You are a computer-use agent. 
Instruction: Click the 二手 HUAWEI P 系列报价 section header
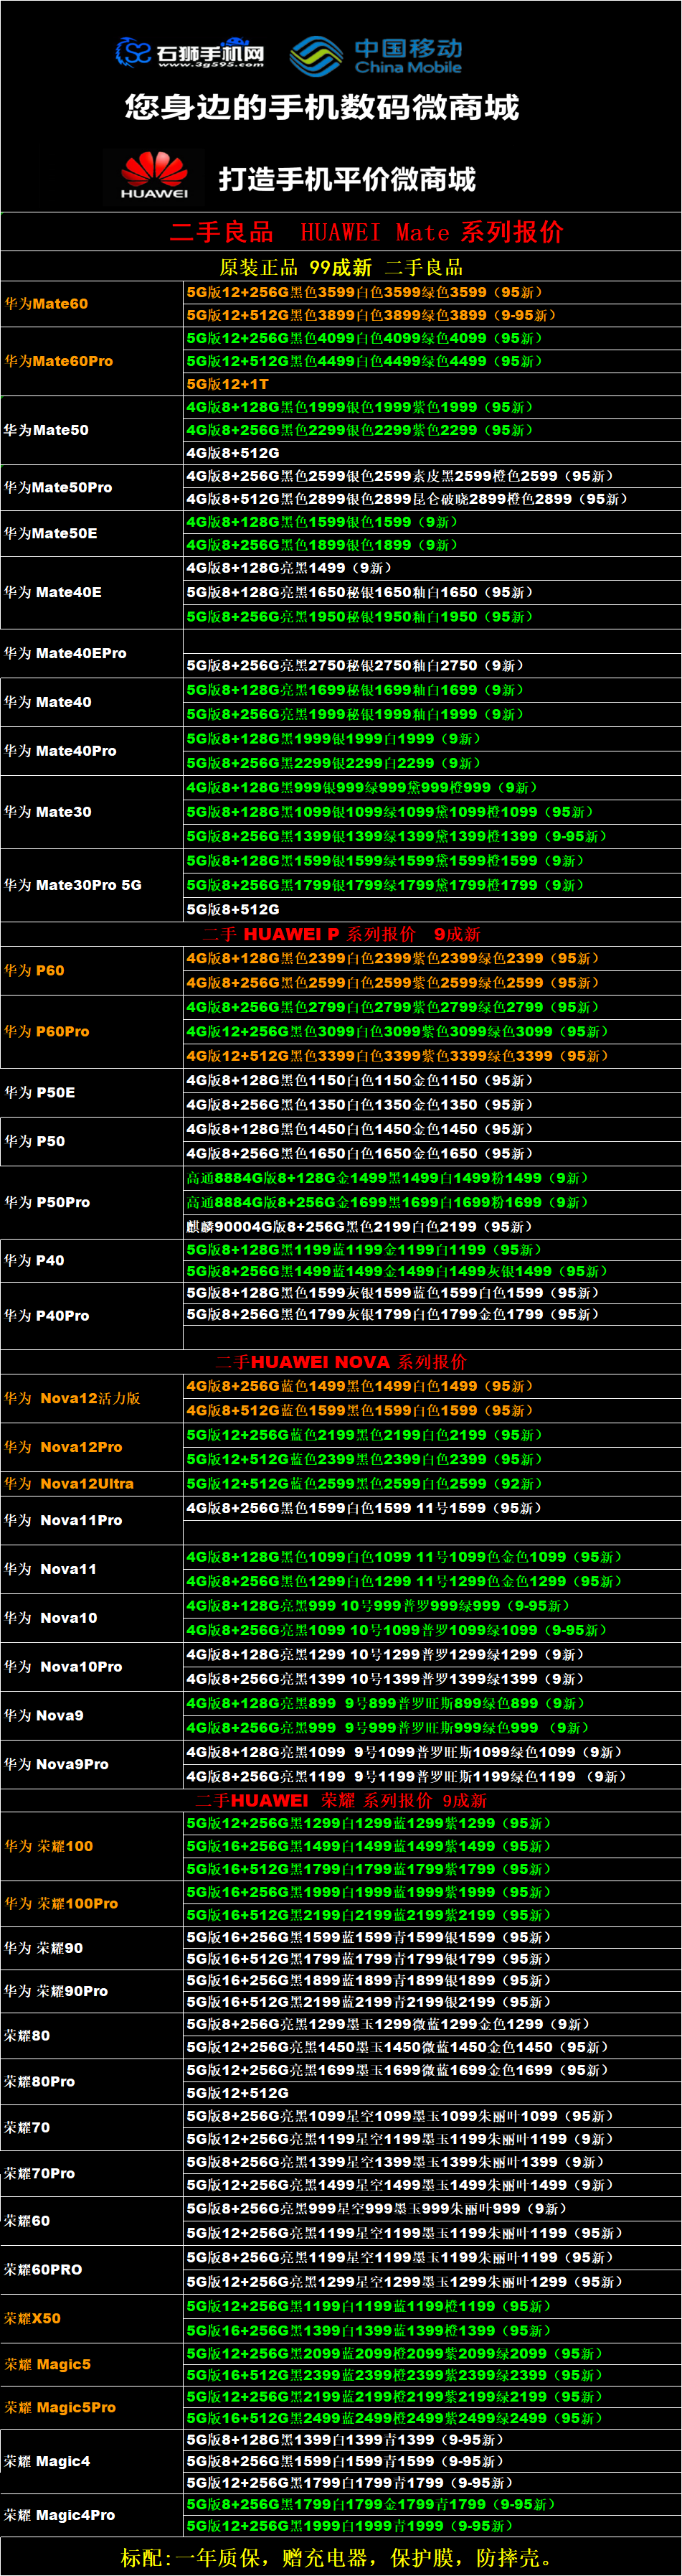pos(341,934)
